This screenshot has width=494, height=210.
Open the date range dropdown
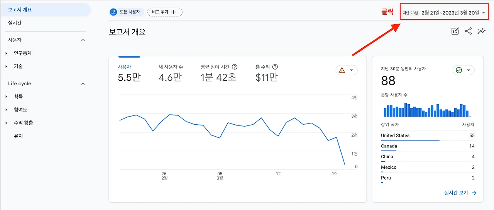point(444,13)
